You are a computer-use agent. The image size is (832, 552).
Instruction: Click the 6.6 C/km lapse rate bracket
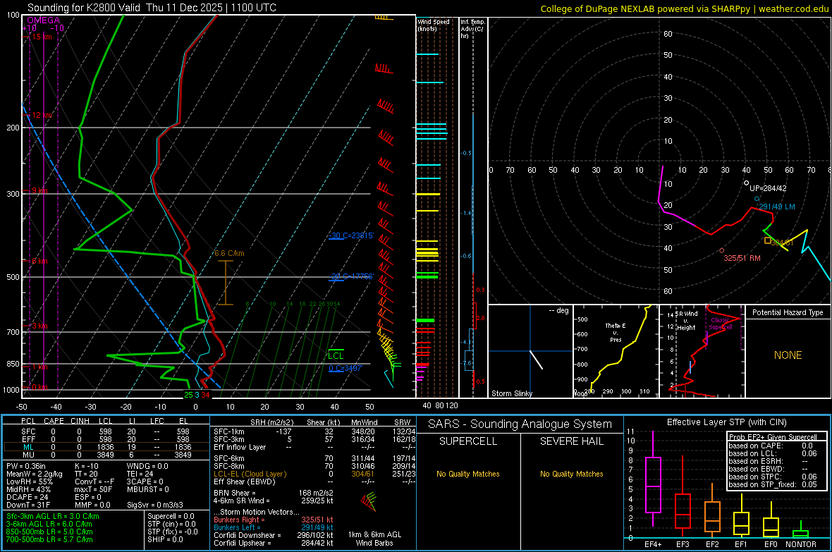pyautogui.click(x=226, y=283)
